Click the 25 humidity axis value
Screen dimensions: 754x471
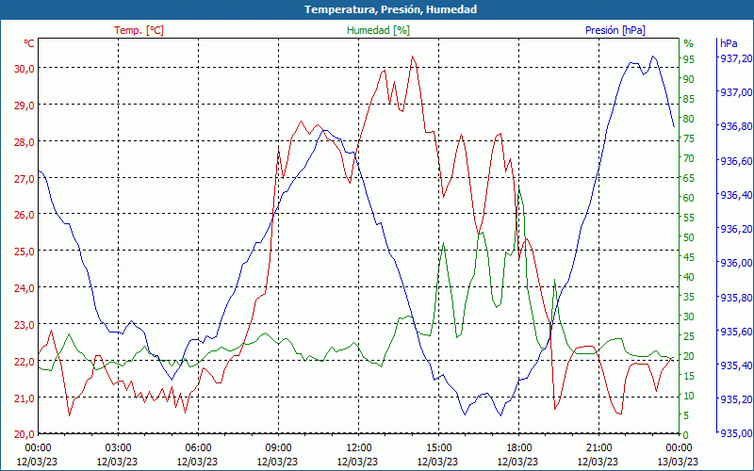(689, 336)
